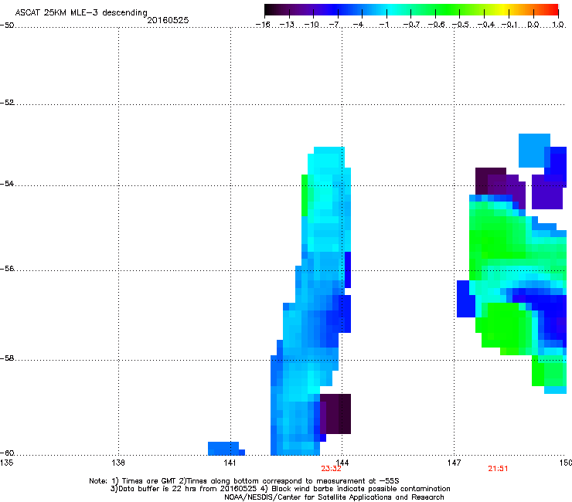Select the '-0.1' color scale label
Screen dimensions: 572x502
pyautogui.click(x=509, y=25)
